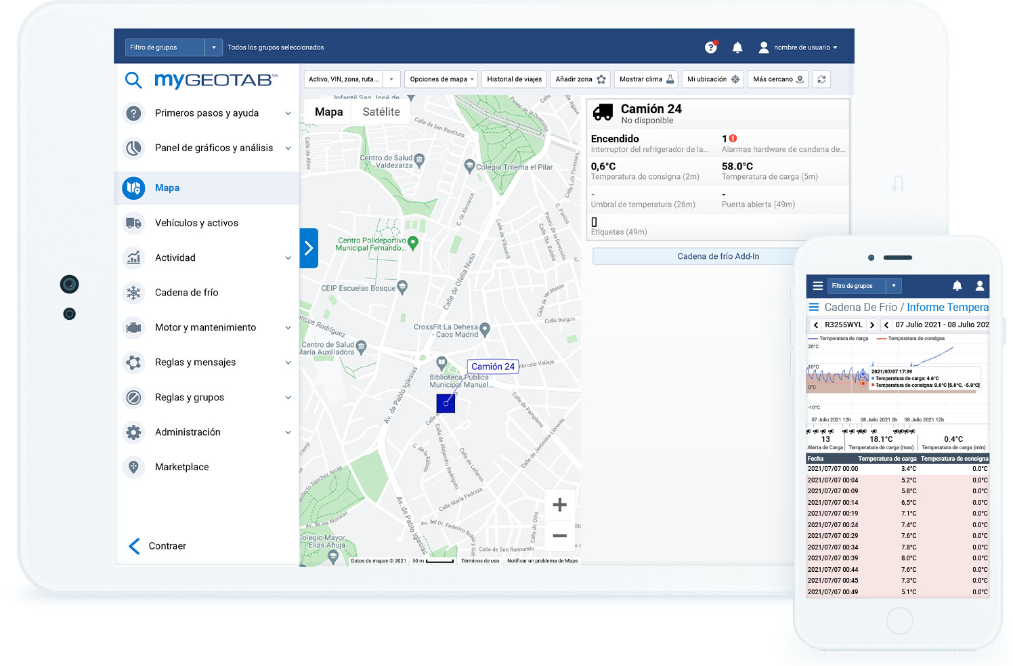Click Informe Tempera breadcrumb on phone

[947, 307]
